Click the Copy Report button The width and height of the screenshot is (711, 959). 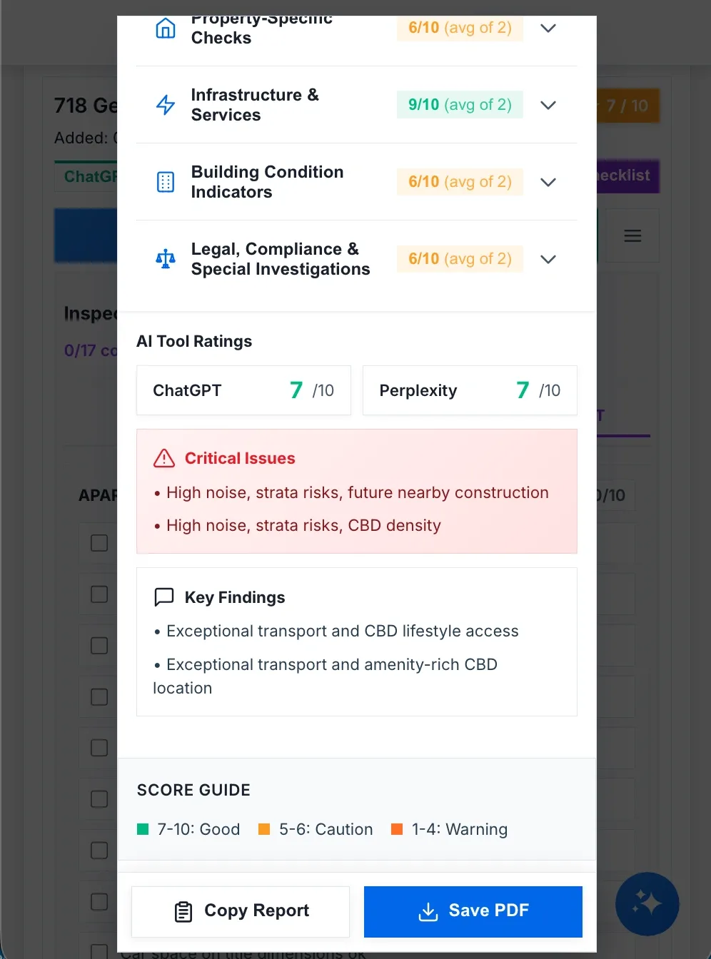point(241,911)
